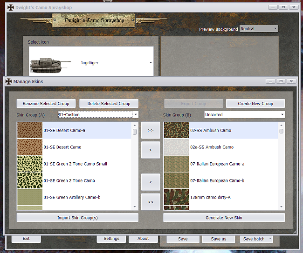Screen dimensions: 303x253
Task: Click the Generate New Skin button
Action: coord(224,218)
